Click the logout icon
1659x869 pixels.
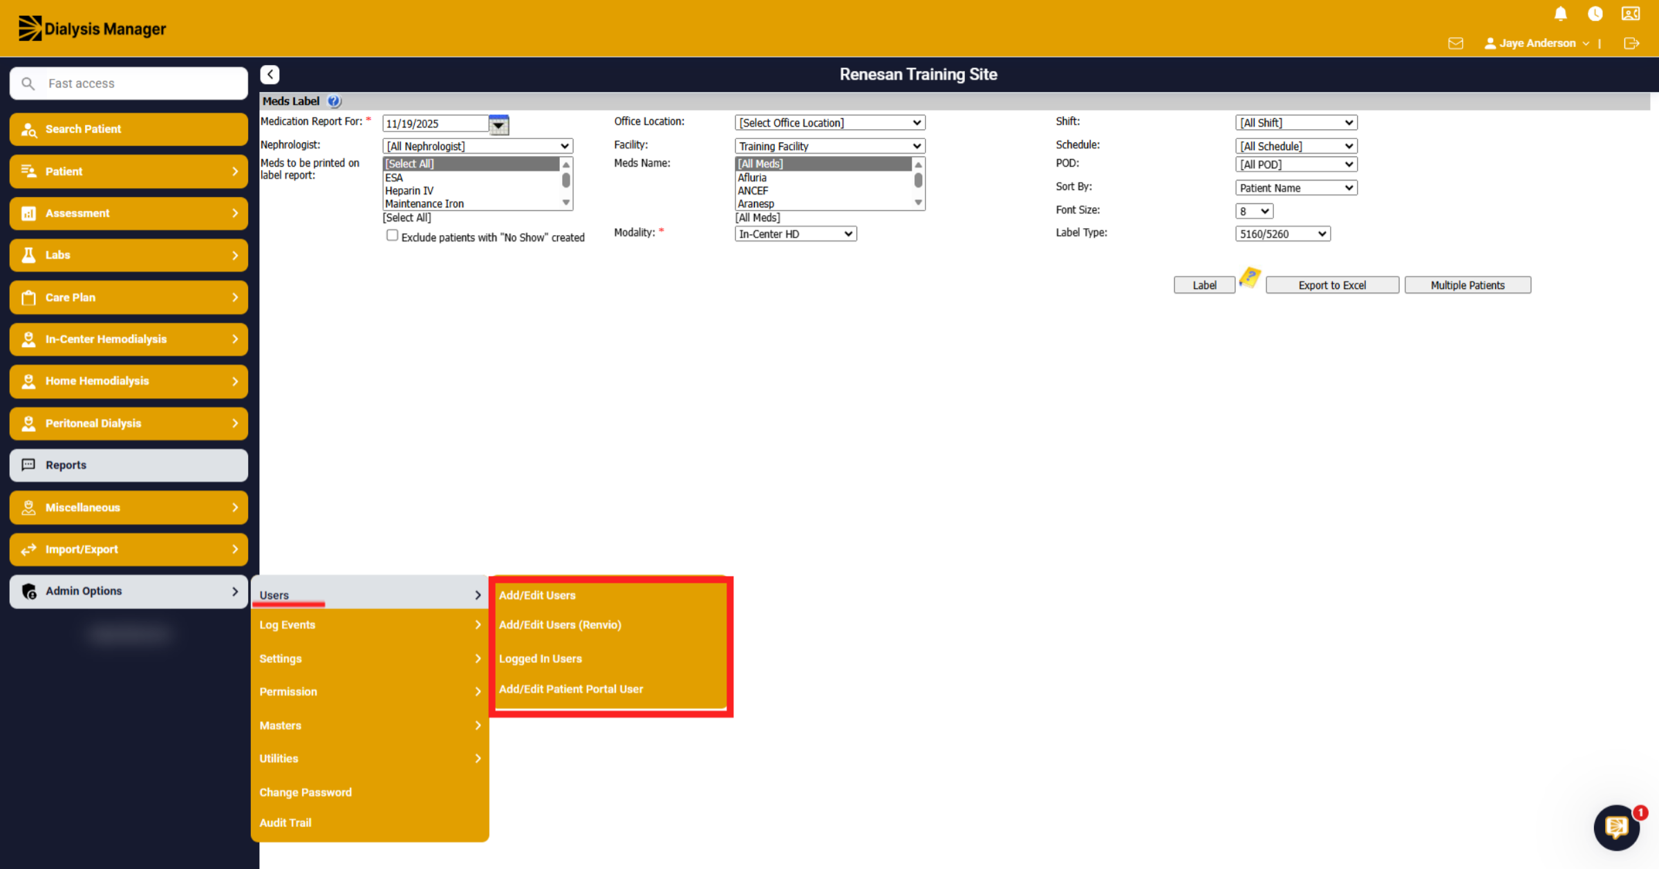tap(1631, 43)
